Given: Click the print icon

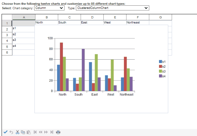Looking at the screenshot, I should point(58,132).
